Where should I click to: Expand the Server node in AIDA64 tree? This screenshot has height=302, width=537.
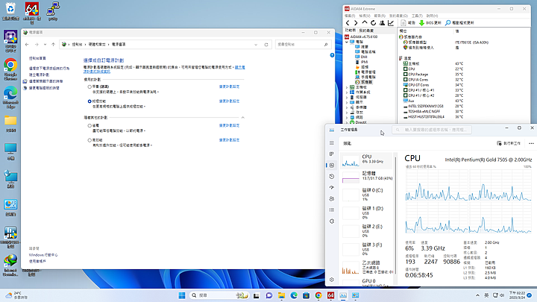[x=347, y=97]
